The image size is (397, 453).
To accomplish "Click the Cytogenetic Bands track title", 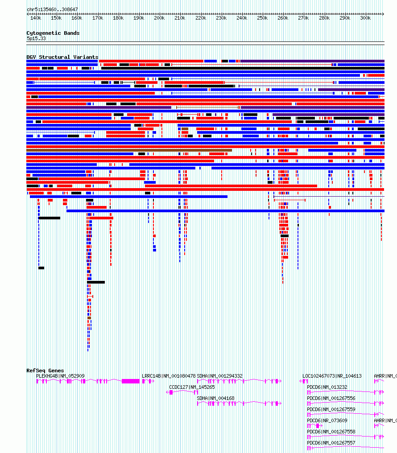I will [x=53, y=33].
